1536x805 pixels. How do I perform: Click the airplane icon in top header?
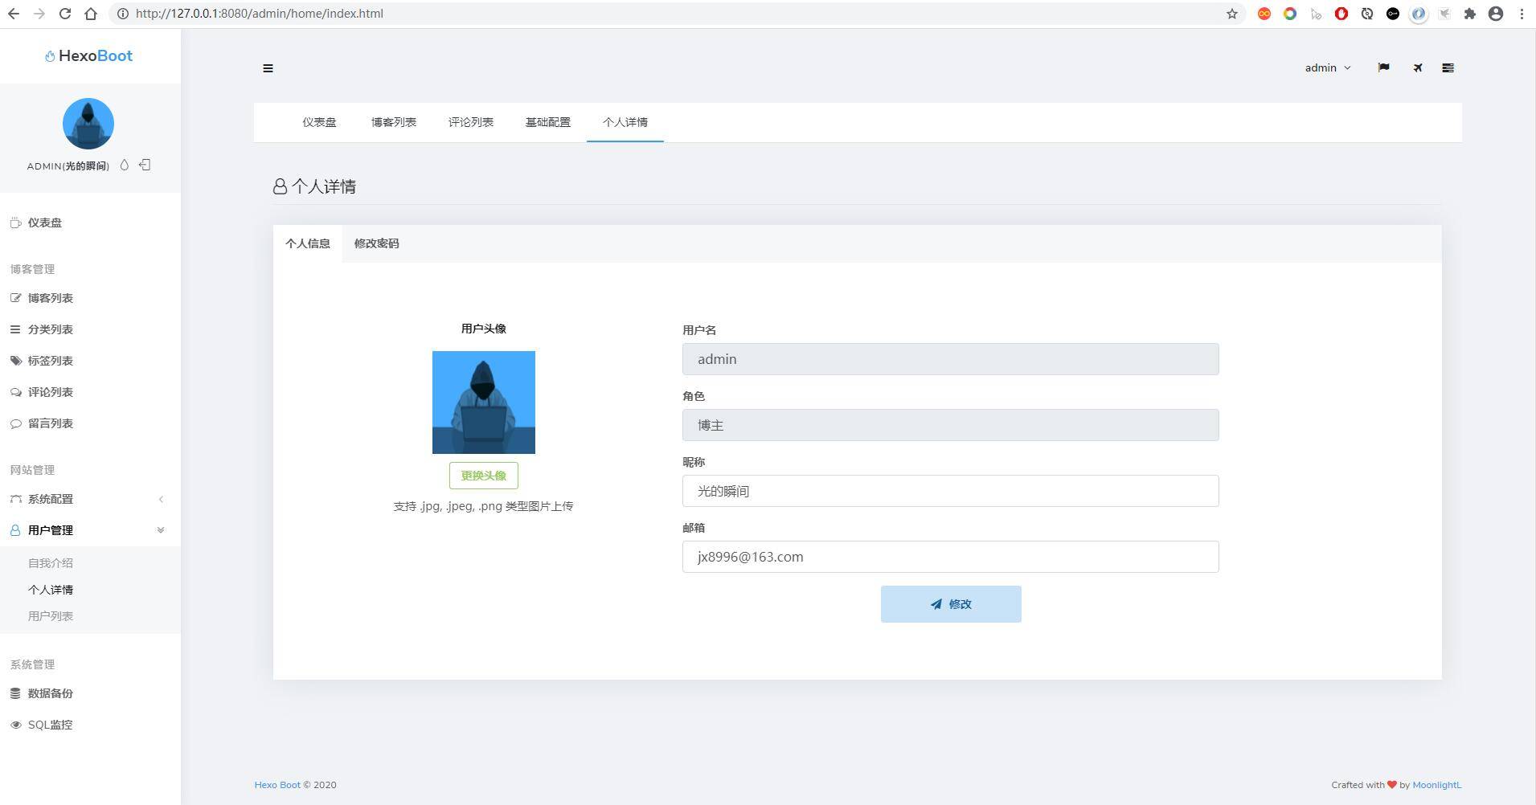[1418, 68]
